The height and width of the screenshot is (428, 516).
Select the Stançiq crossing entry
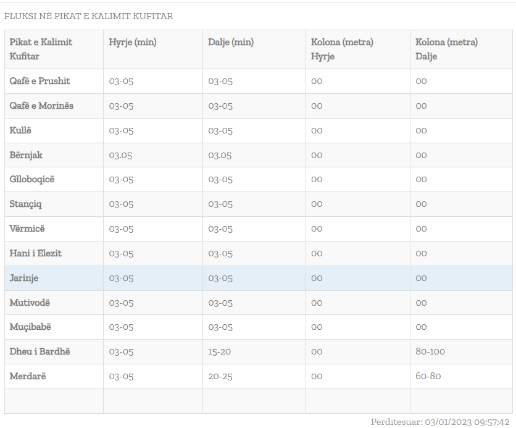pos(26,204)
